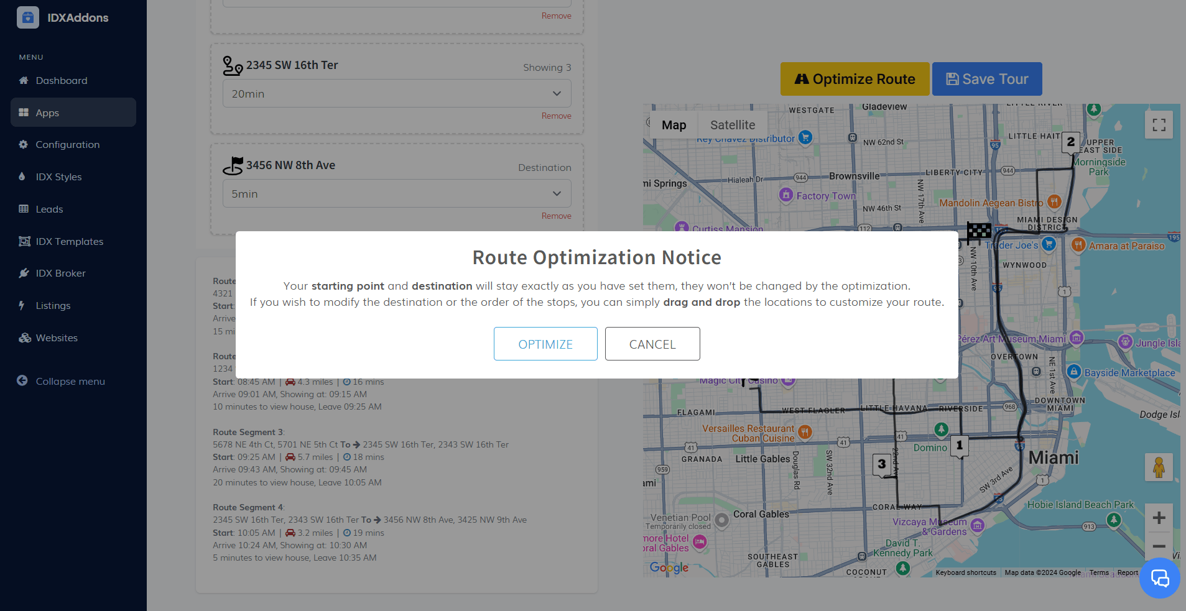
Task: Click map marker number 2
Action: tap(1070, 142)
